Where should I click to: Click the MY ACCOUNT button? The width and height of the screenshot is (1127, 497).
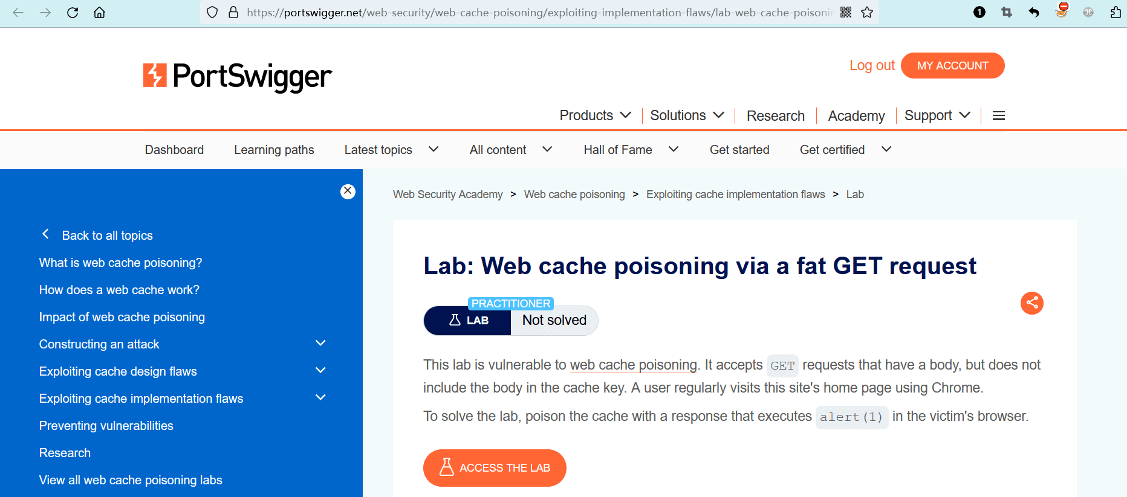coord(952,66)
